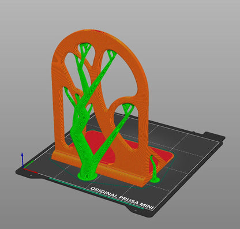Click the orange model's bottom base strip
Screen dimensions: 240x229
[x=98, y=168]
